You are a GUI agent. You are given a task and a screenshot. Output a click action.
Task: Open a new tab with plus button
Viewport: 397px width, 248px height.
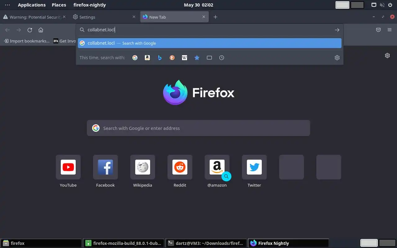pyautogui.click(x=216, y=17)
